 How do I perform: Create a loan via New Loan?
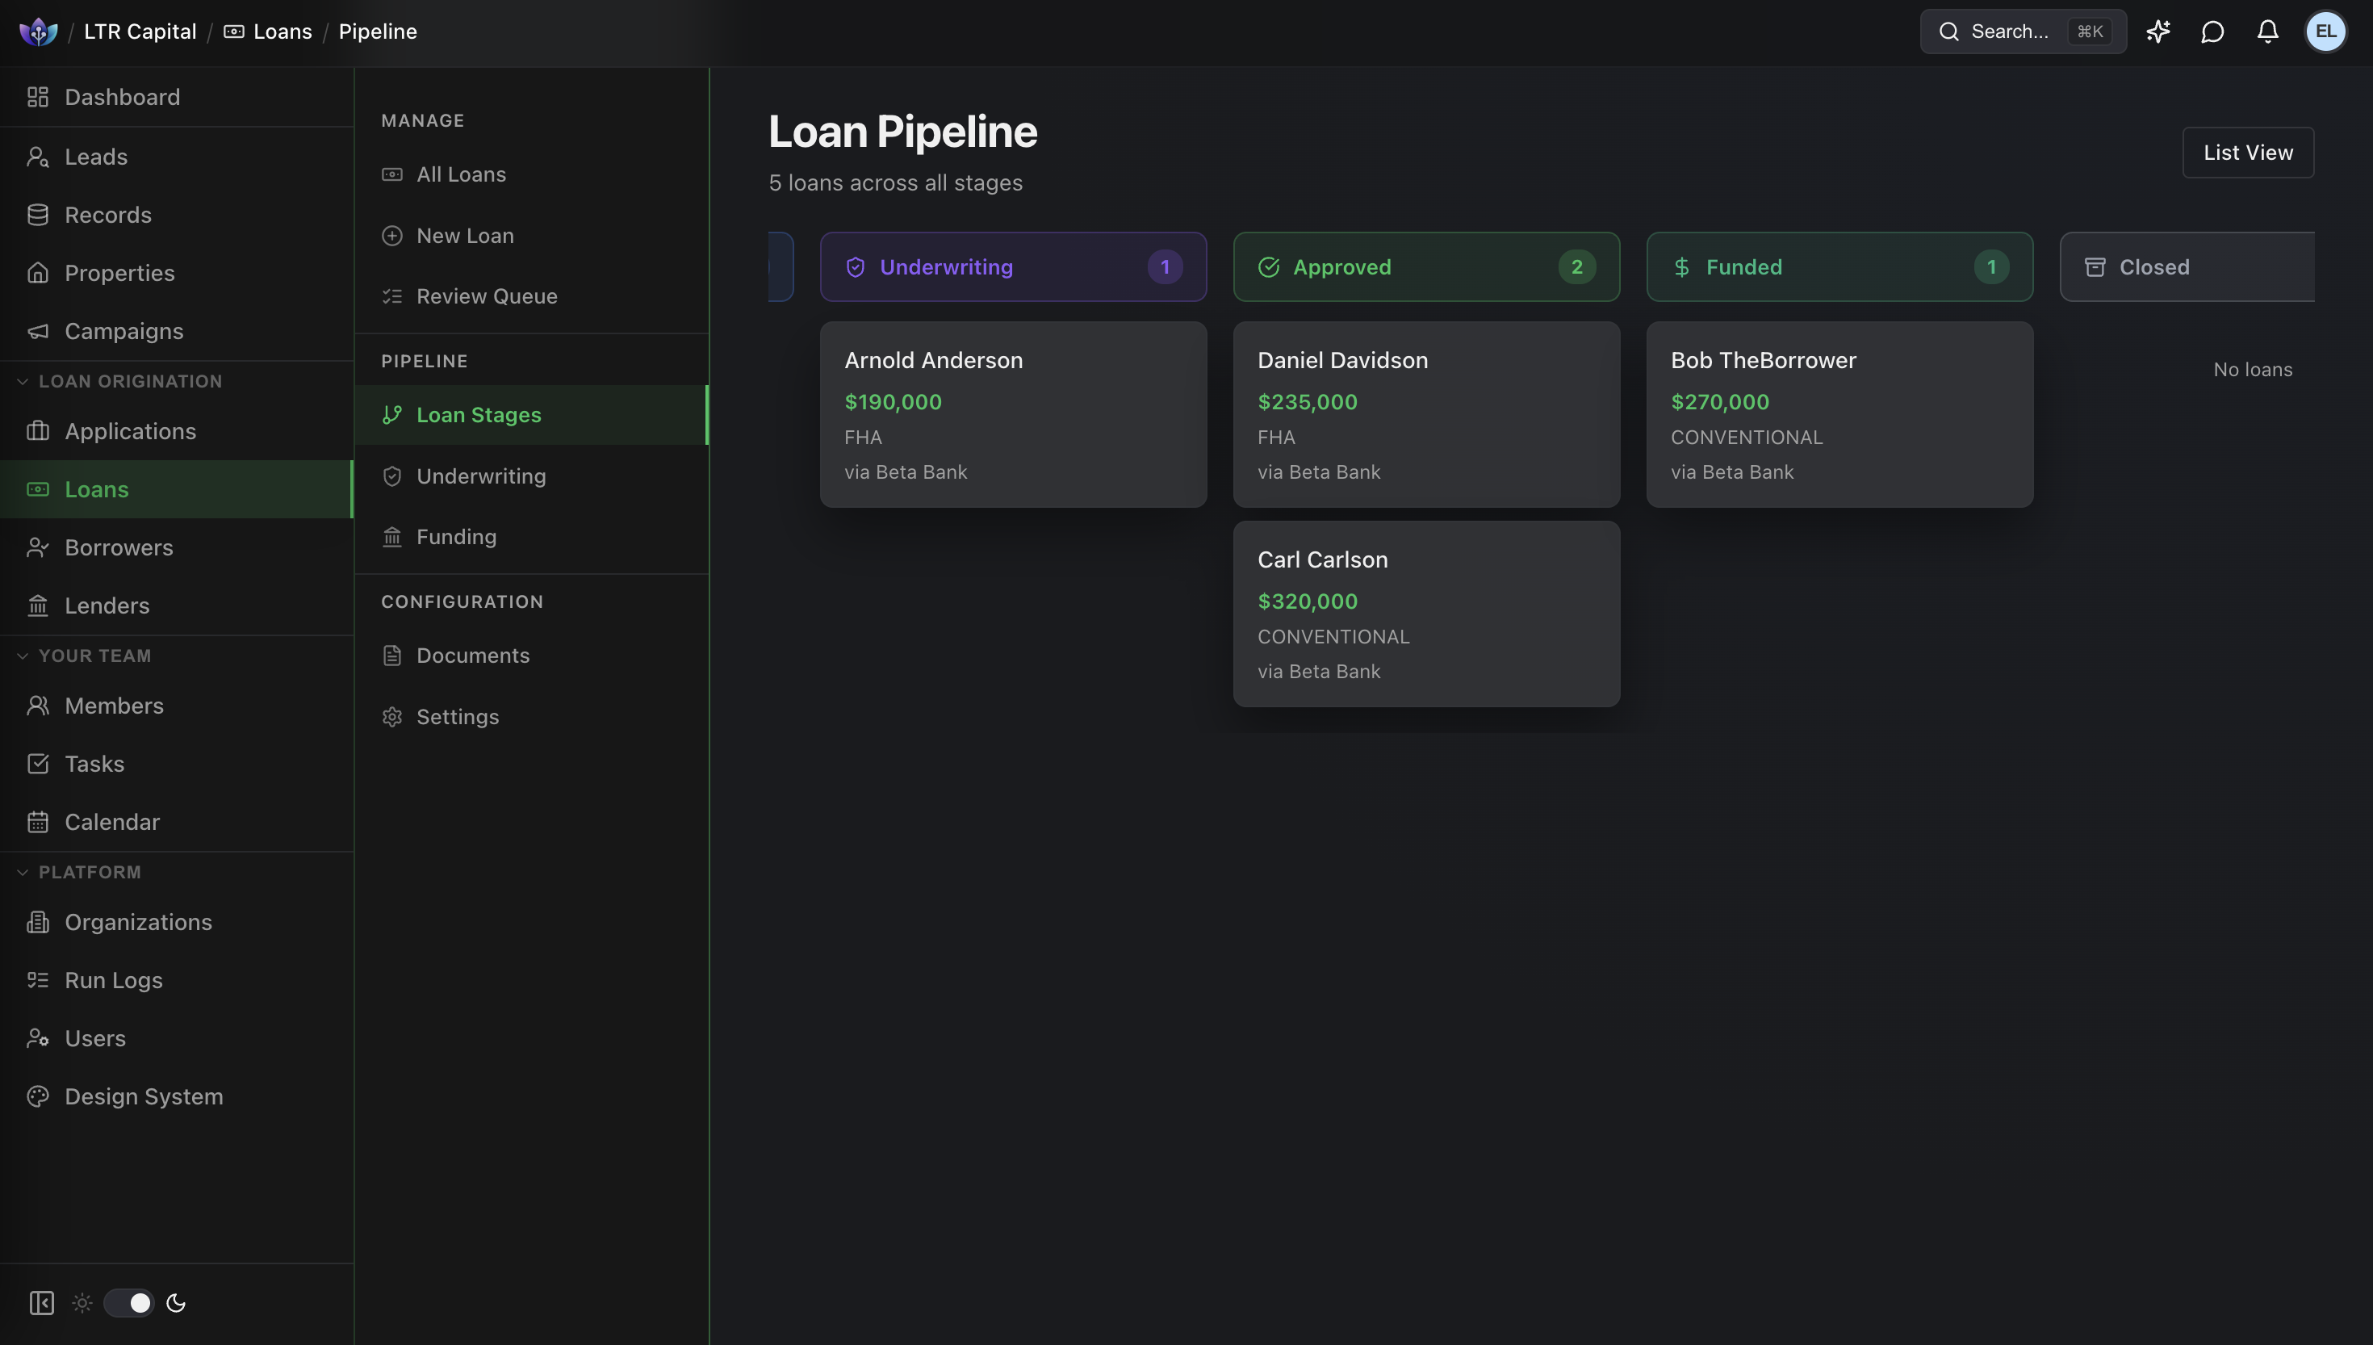pyautogui.click(x=464, y=236)
